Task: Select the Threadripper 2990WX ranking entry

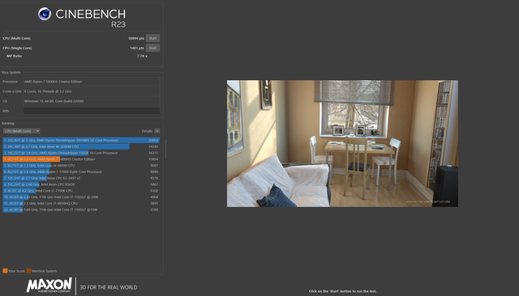Action: tap(81, 140)
